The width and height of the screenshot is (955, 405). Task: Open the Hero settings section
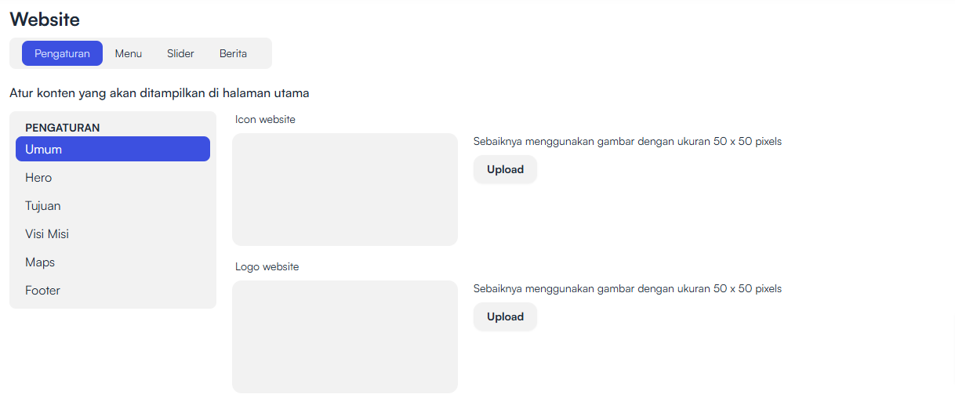pyautogui.click(x=38, y=178)
